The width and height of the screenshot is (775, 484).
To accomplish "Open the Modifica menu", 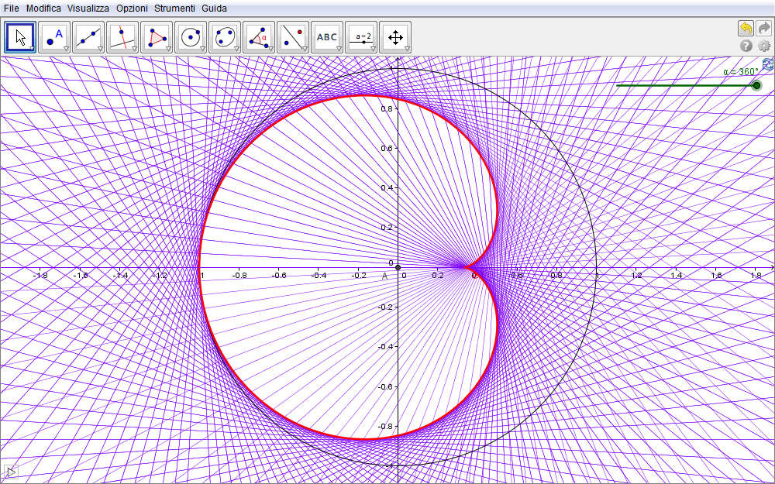I will click(43, 9).
